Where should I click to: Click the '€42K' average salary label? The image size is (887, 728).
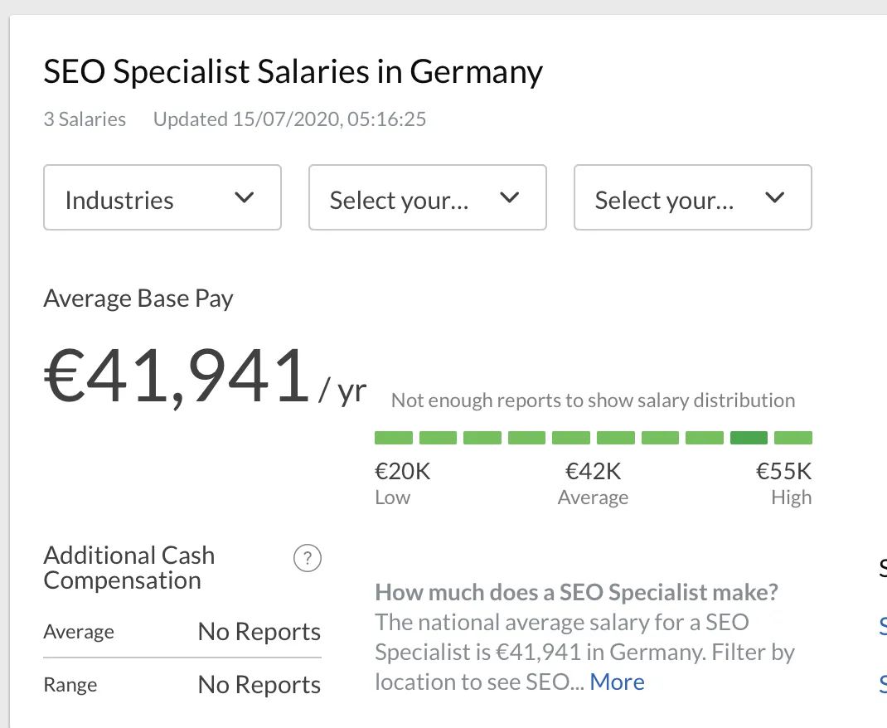pos(593,471)
